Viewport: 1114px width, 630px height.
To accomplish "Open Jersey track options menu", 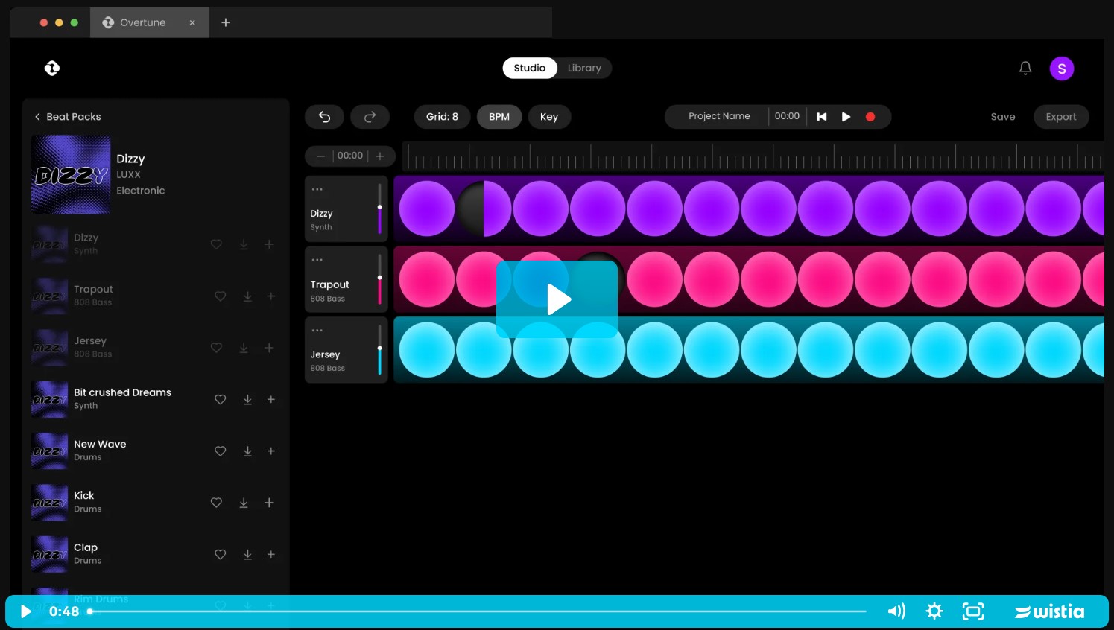I will (317, 331).
